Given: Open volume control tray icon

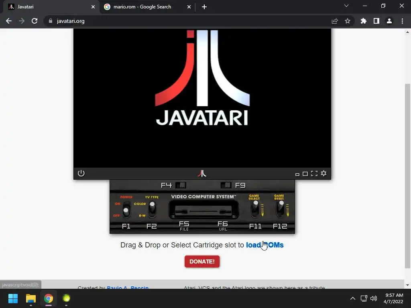Looking at the screenshot, I should pyautogui.click(x=374, y=298).
